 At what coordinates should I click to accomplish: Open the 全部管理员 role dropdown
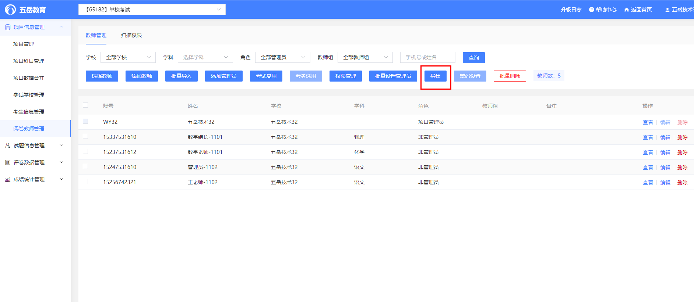click(283, 57)
